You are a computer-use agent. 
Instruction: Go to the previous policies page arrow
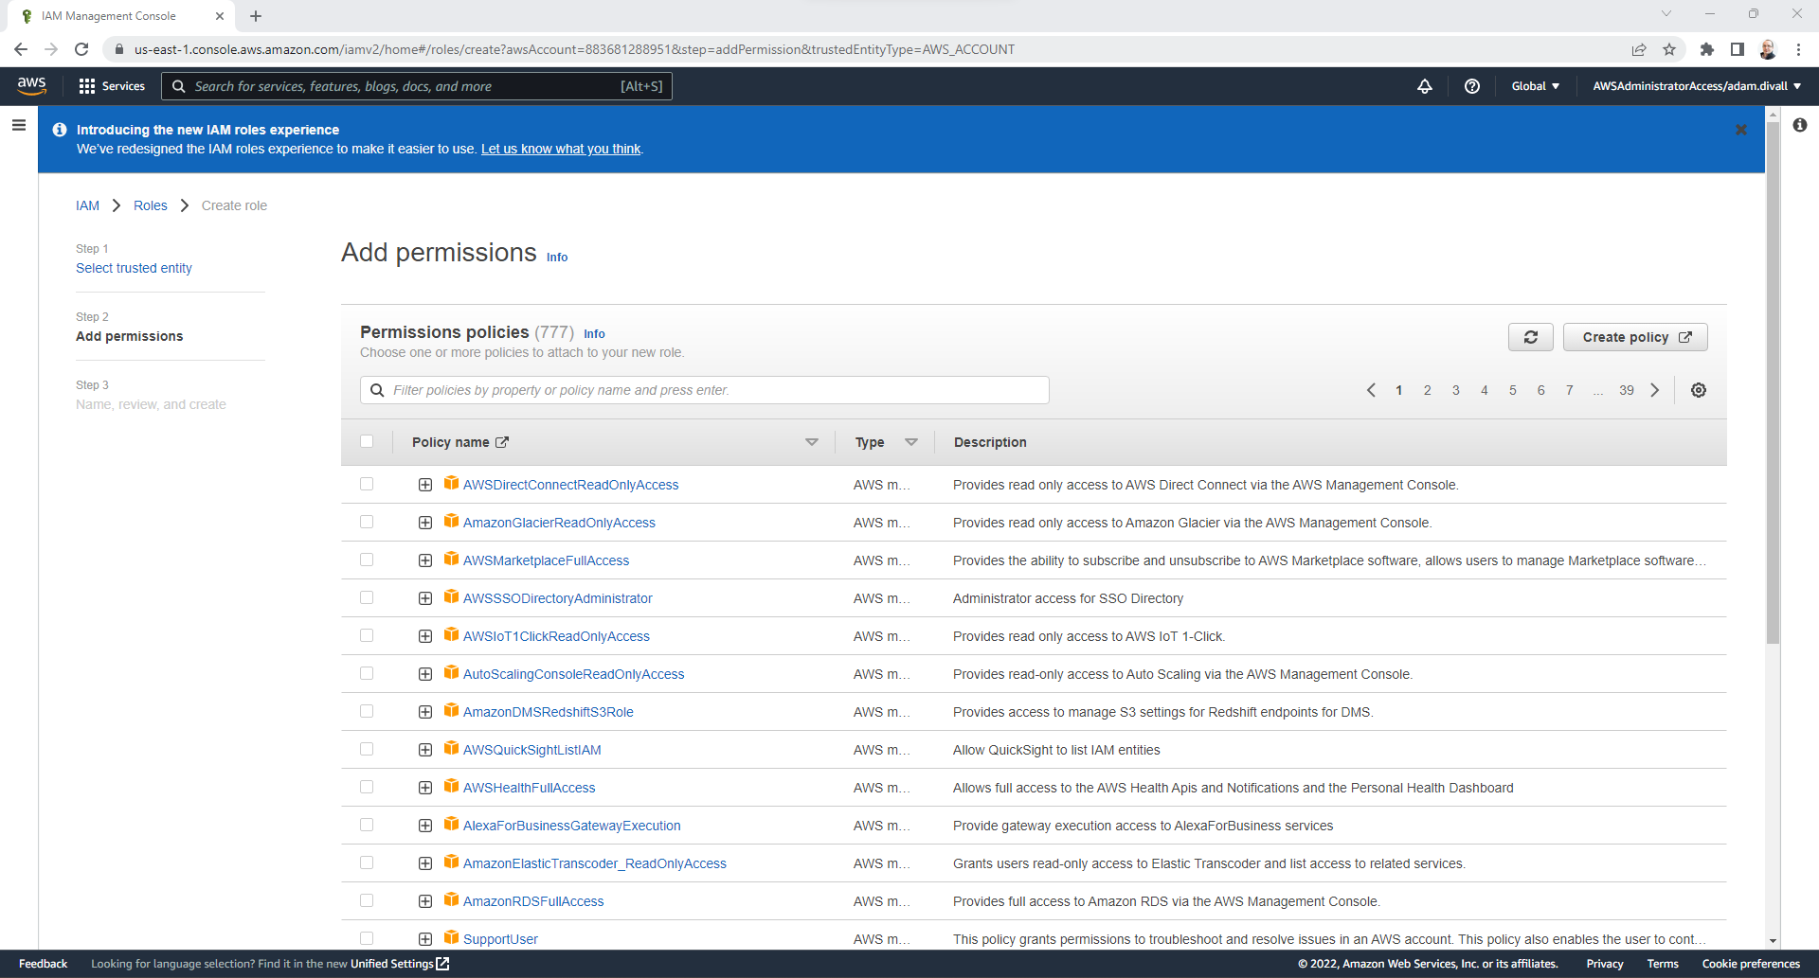pos(1371,390)
